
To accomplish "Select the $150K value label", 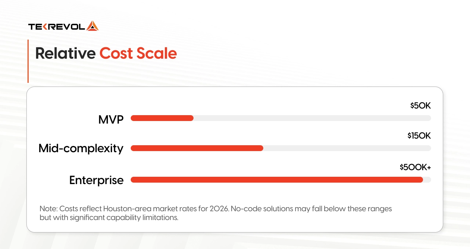I will click(419, 136).
